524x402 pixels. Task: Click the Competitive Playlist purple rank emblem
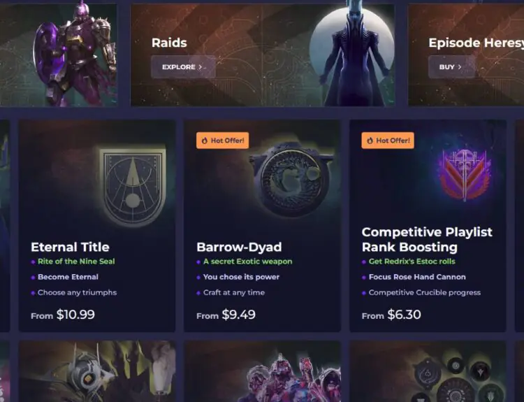[x=465, y=175]
